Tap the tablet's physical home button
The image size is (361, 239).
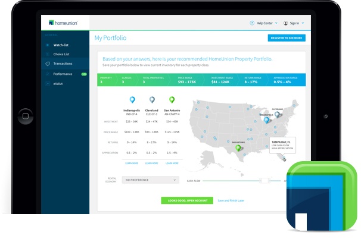26,117
